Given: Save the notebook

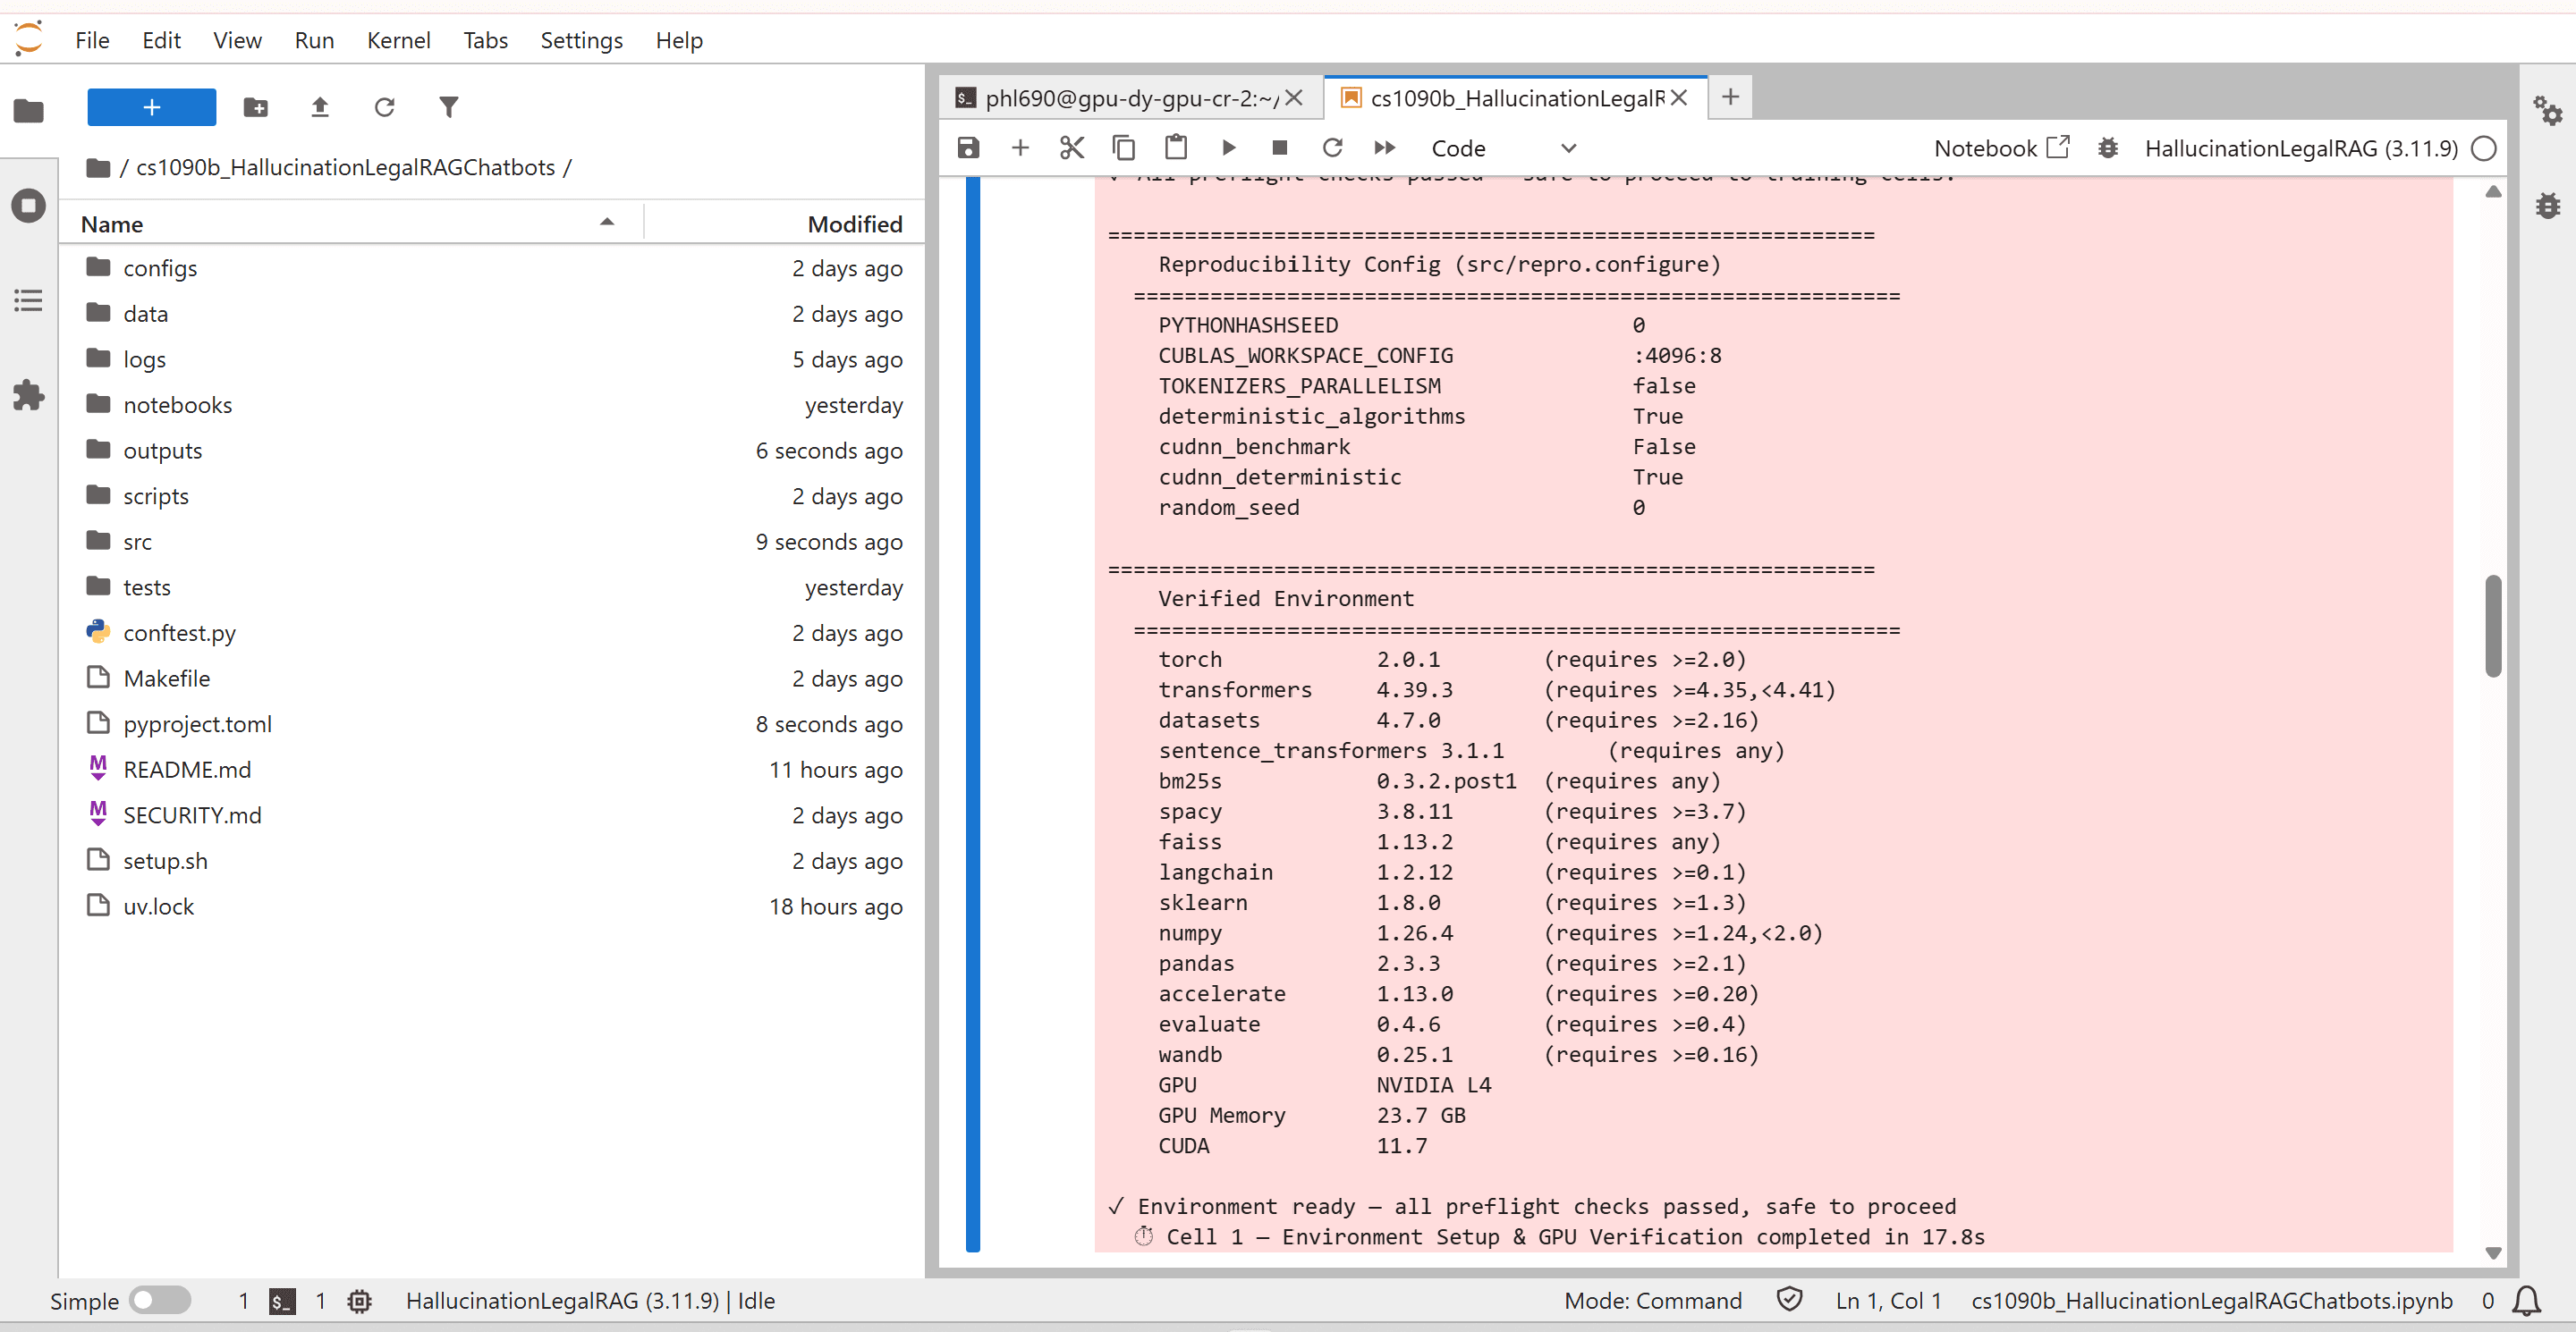Looking at the screenshot, I should point(968,147).
